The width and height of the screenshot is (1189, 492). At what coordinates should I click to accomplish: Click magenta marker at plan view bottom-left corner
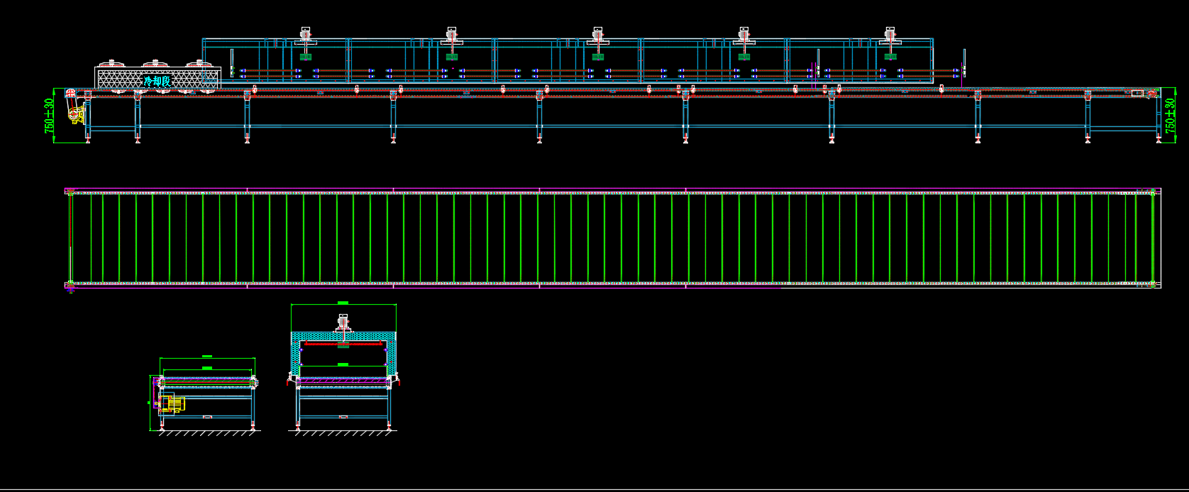[70, 288]
